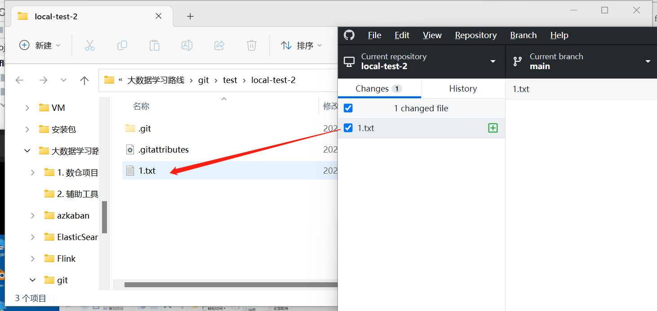
Task: Open the Help menu in GitHub Desktop
Action: coord(559,35)
